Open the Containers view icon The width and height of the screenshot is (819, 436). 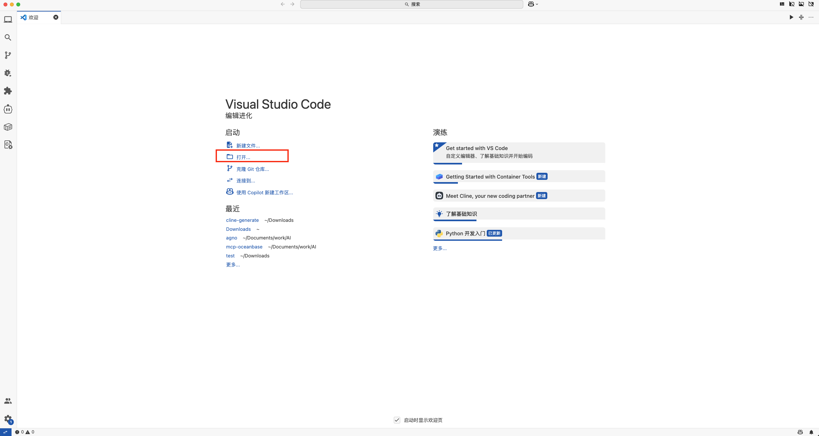(8, 127)
